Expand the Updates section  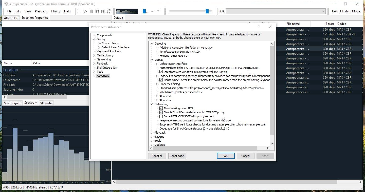[x=152, y=145]
